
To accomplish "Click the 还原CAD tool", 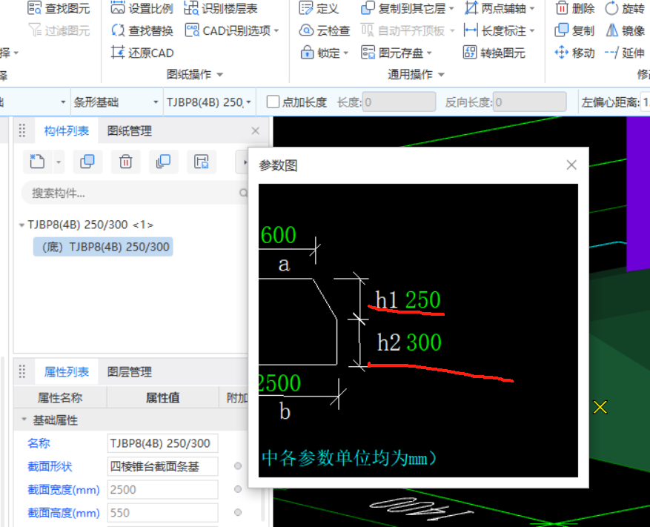I will coord(142,53).
